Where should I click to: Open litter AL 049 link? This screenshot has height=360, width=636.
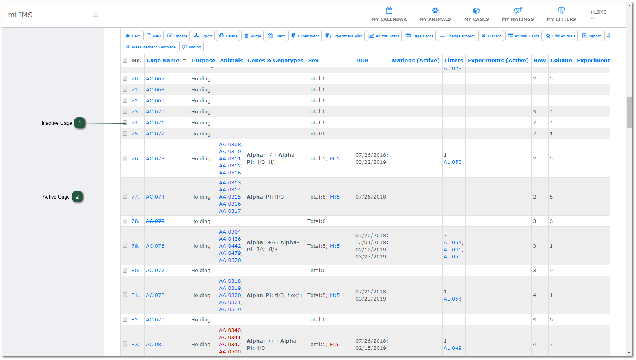pos(452,348)
